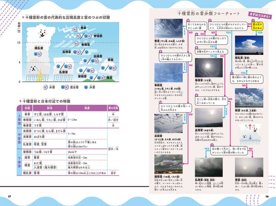Click the 巻層雲 photo with sun halo
Viewport: 276px width, 206px height.
209,68
